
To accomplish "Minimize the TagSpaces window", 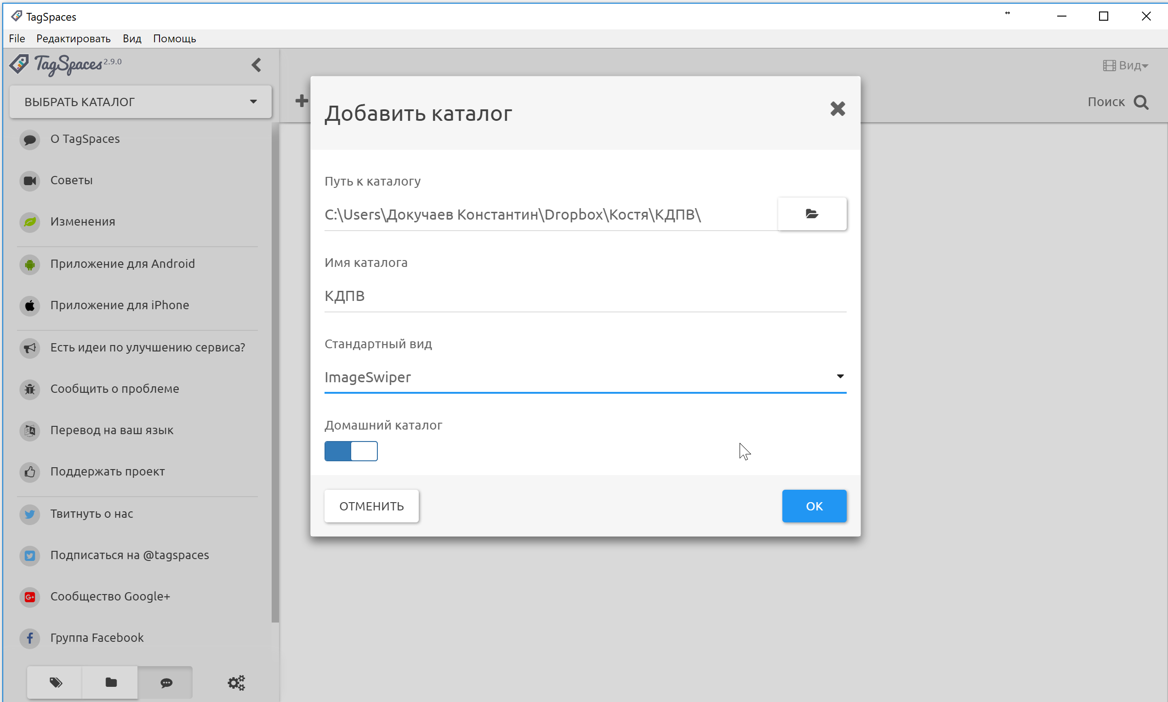I will pyautogui.click(x=1061, y=16).
